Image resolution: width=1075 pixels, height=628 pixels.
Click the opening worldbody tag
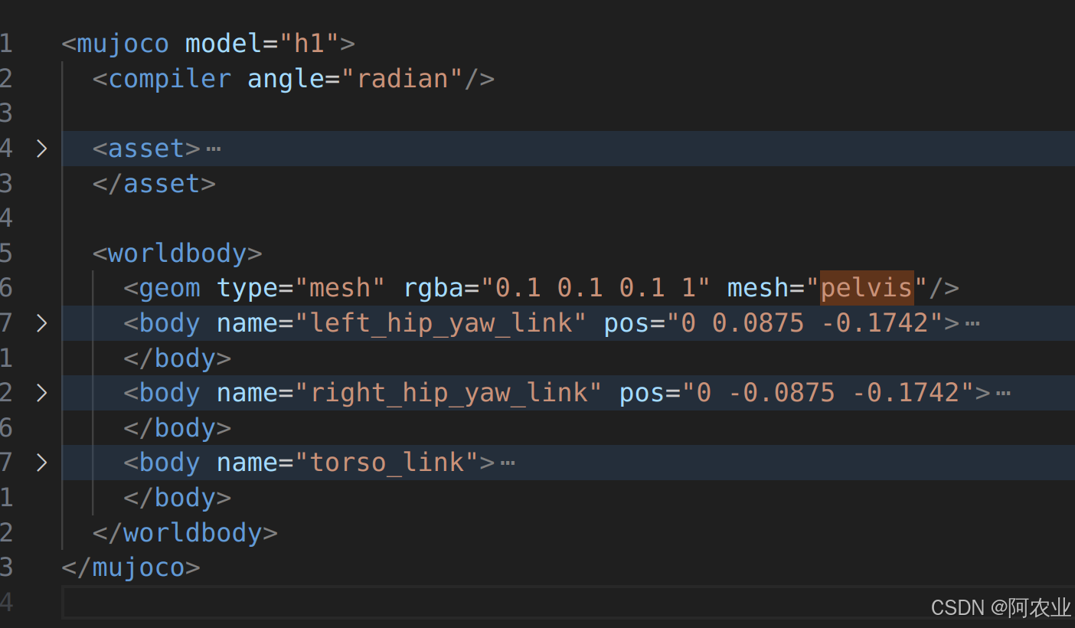(177, 253)
